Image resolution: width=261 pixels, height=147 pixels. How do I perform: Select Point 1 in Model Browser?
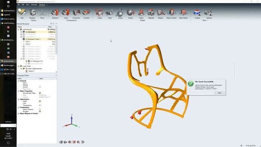28,42
